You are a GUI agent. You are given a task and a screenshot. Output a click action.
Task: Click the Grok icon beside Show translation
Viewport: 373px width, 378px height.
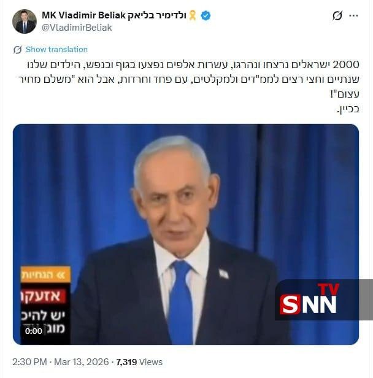tap(18, 50)
